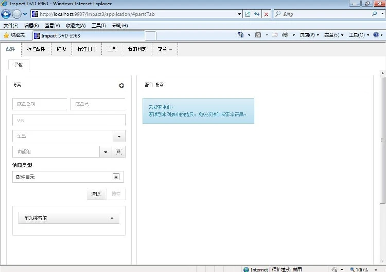The height and width of the screenshot is (272, 386).
Task: Click the blue Help question mark icon
Action: [376, 35]
